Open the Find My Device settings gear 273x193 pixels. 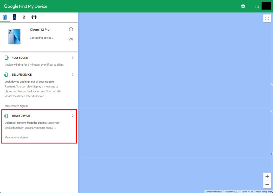243,6
